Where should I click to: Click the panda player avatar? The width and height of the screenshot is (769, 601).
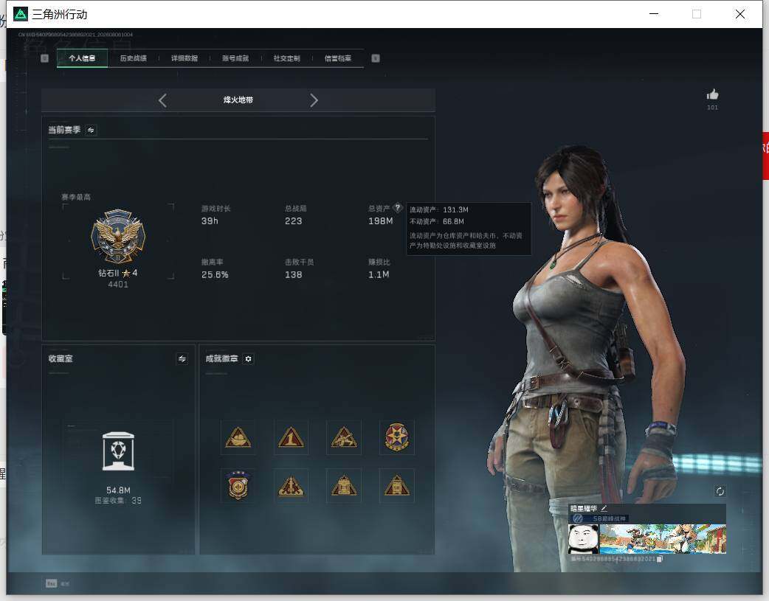pyautogui.click(x=583, y=539)
